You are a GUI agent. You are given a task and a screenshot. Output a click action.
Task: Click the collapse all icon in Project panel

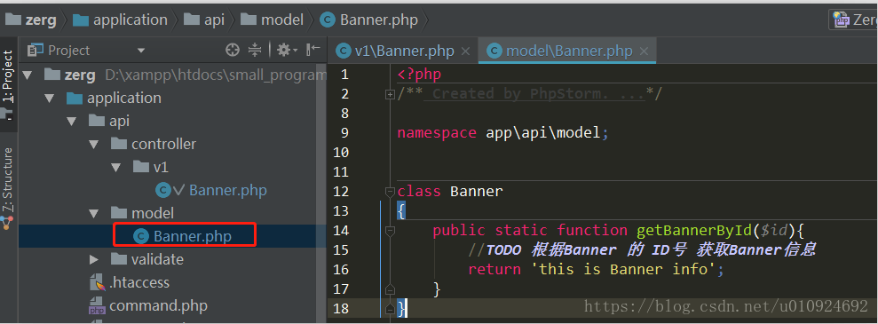click(x=255, y=50)
